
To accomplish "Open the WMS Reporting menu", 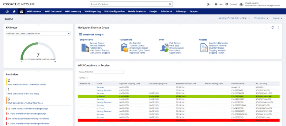I will coord(93,11).
